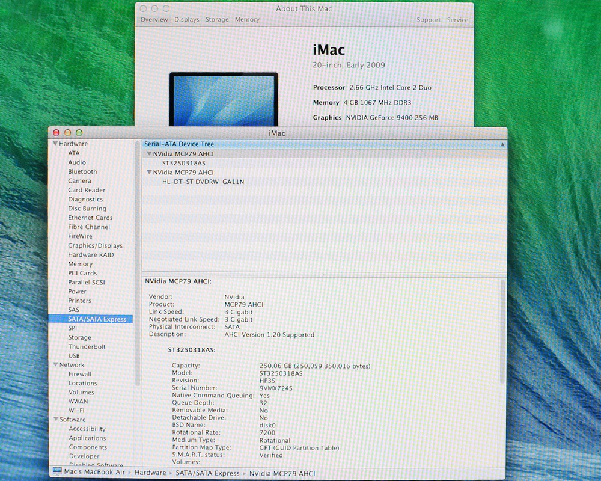Click the S.M.A.R.T. status value Verified
Screen dimensions: 601x481
coord(271,455)
